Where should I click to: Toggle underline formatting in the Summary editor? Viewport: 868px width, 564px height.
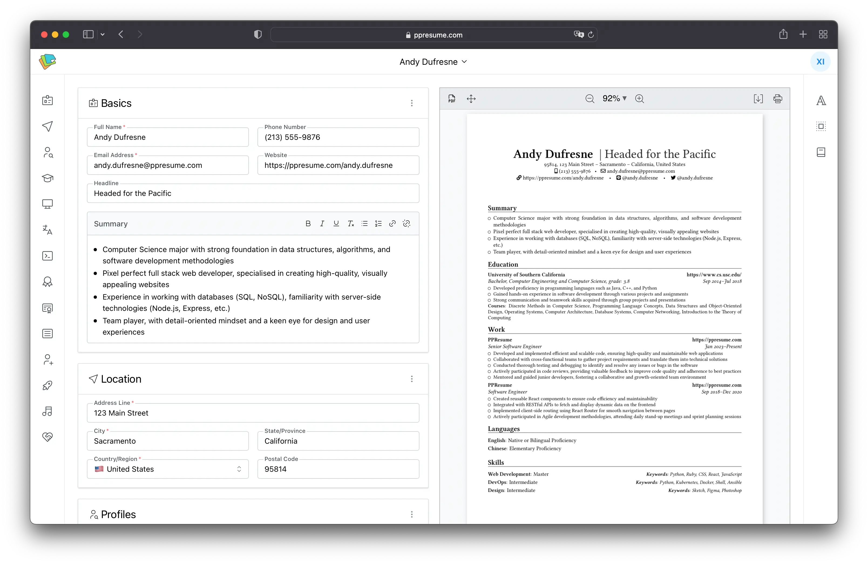tap(336, 223)
